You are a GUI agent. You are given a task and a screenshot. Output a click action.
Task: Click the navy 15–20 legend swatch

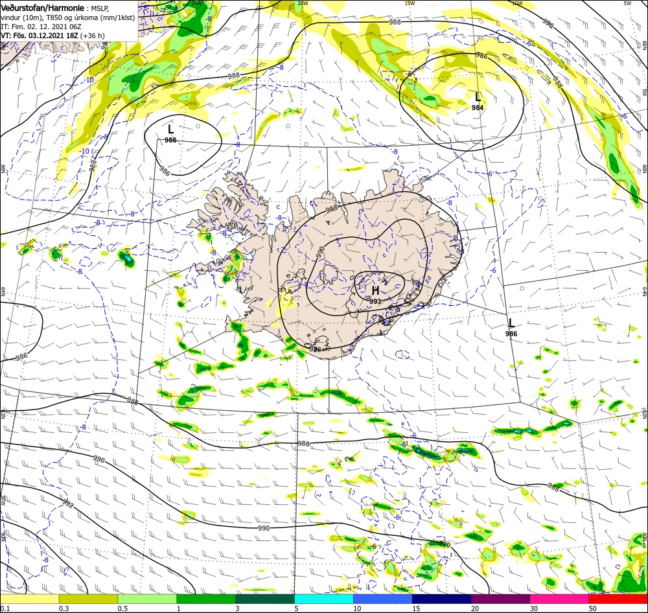[441, 599]
